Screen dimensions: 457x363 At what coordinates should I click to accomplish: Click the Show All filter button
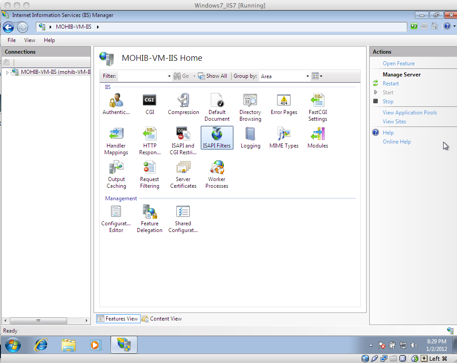coord(213,76)
